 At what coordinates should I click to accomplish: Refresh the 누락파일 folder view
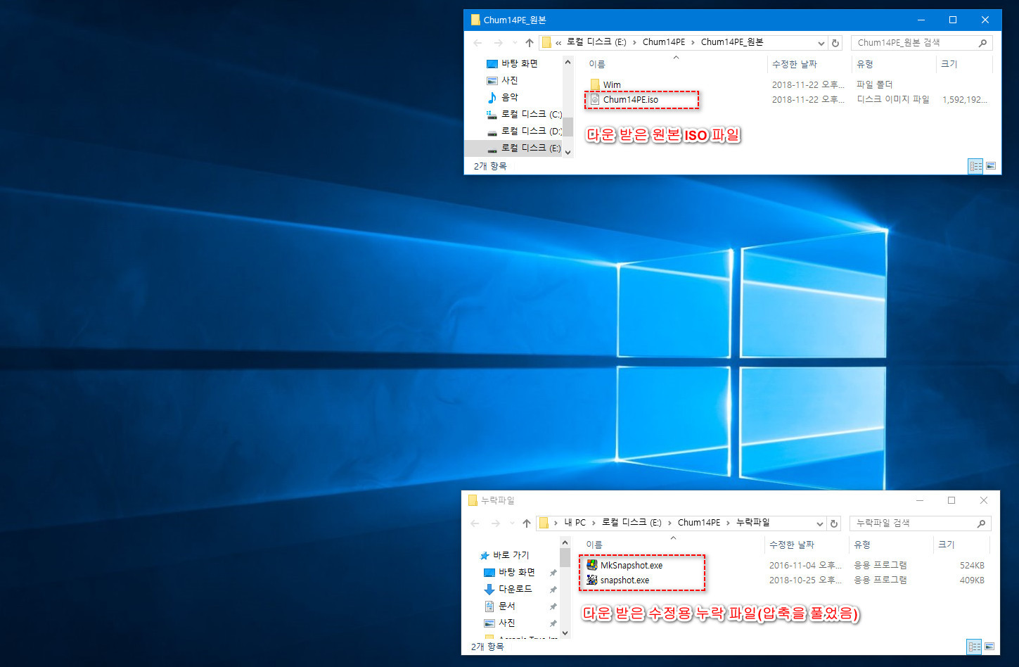(x=834, y=523)
